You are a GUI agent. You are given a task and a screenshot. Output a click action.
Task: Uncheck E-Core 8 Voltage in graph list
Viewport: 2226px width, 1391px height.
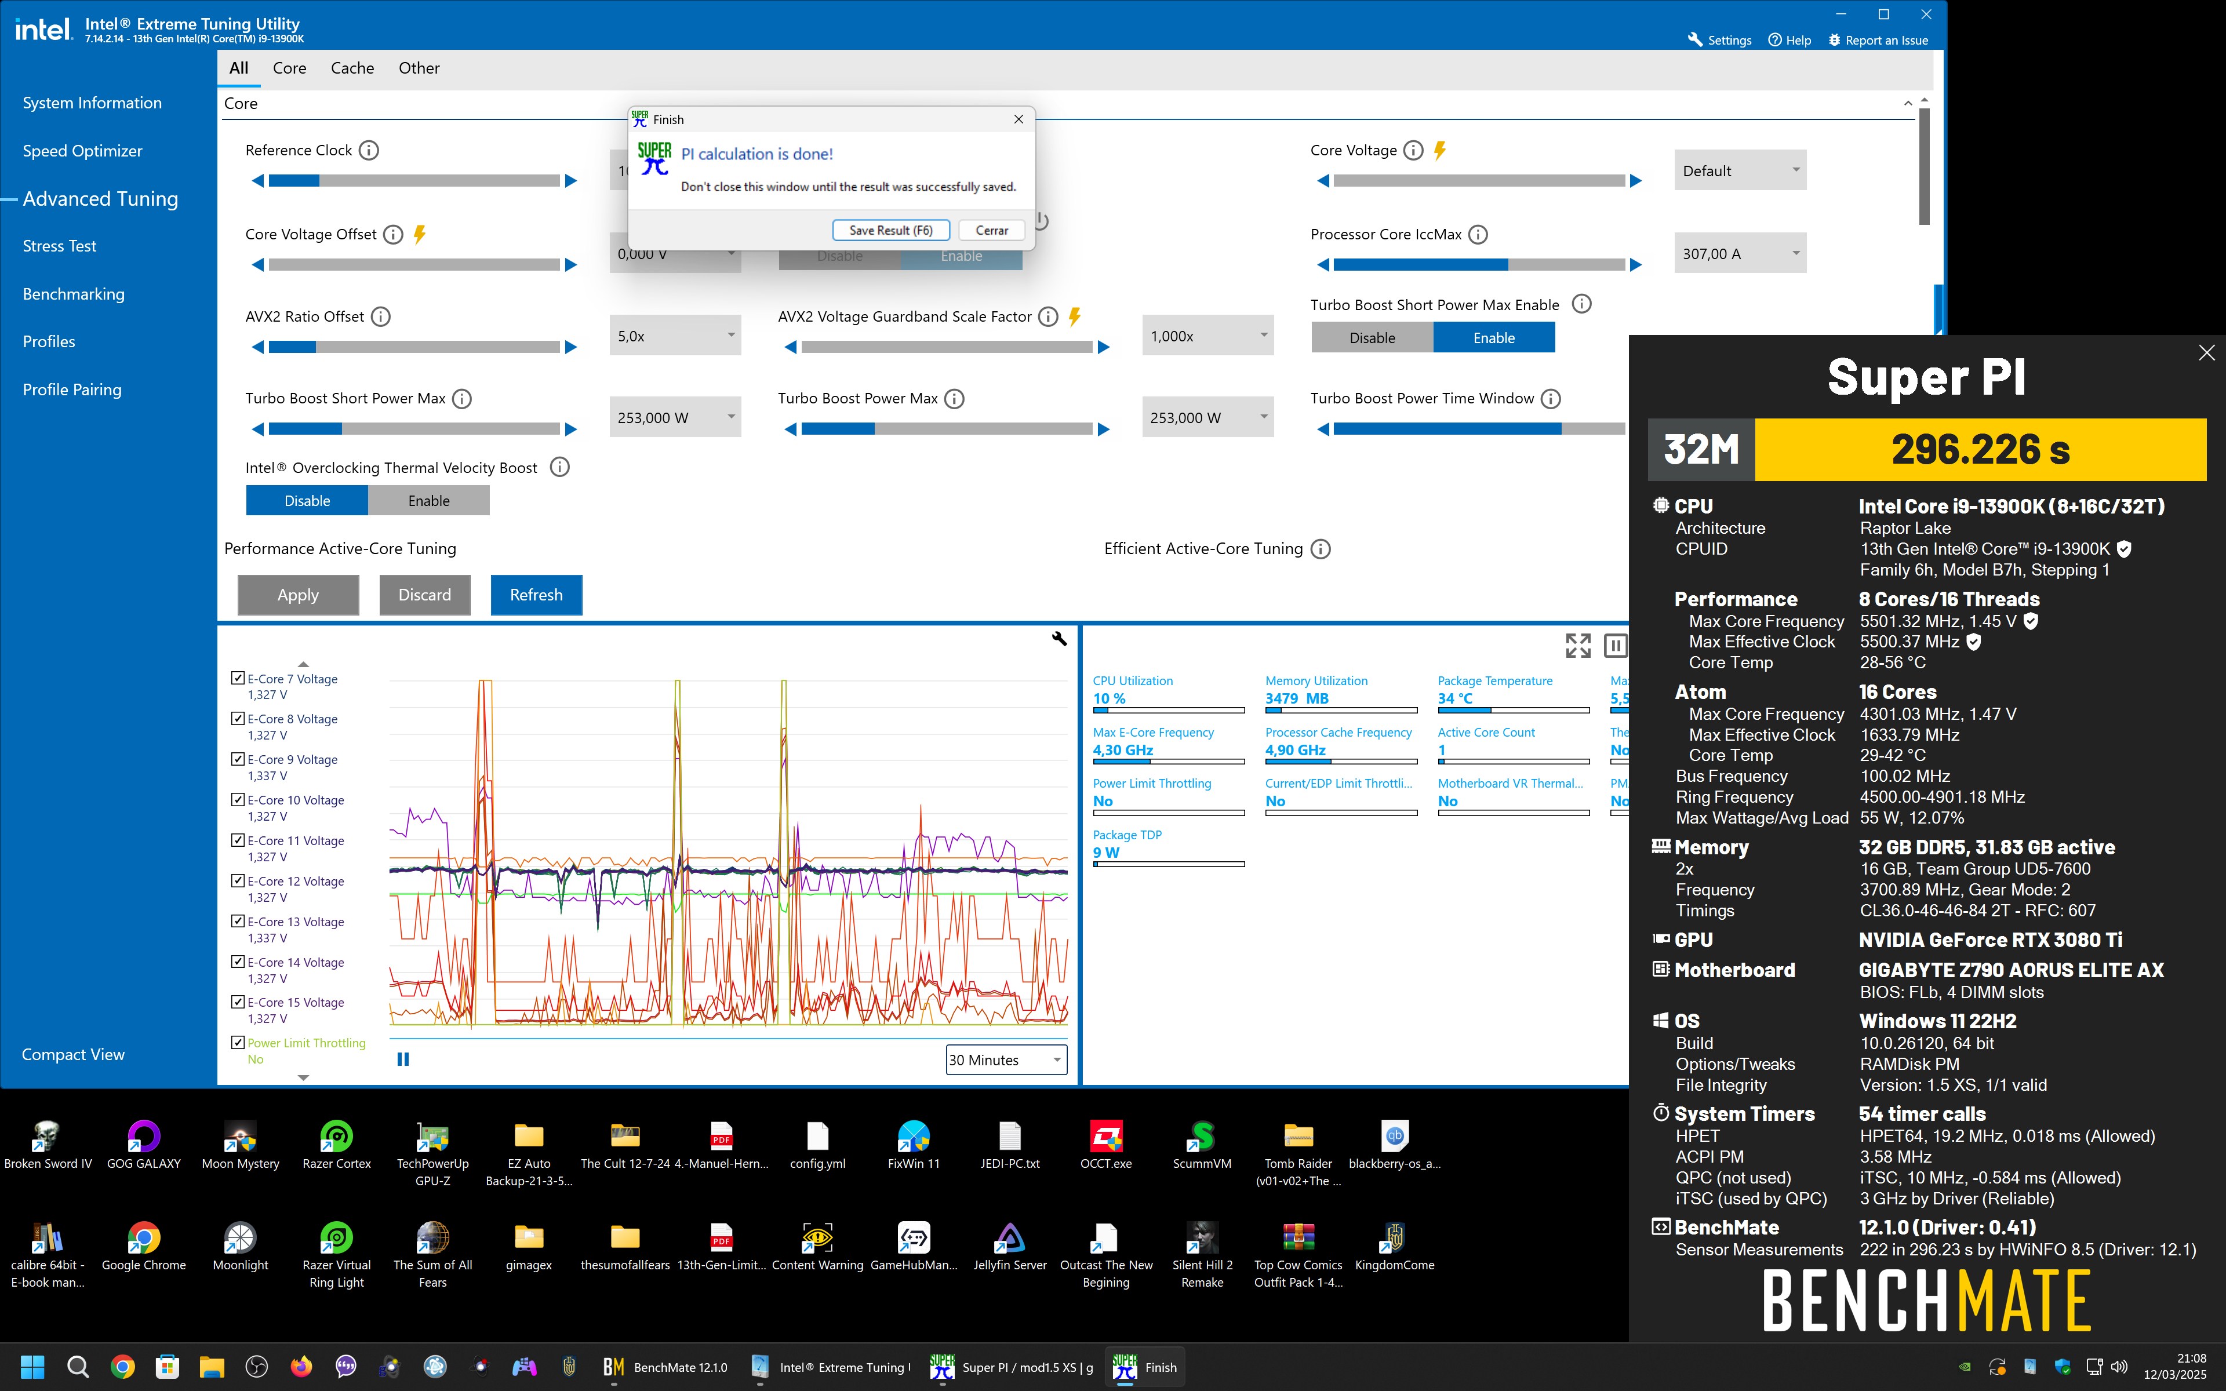[x=238, y=719]
